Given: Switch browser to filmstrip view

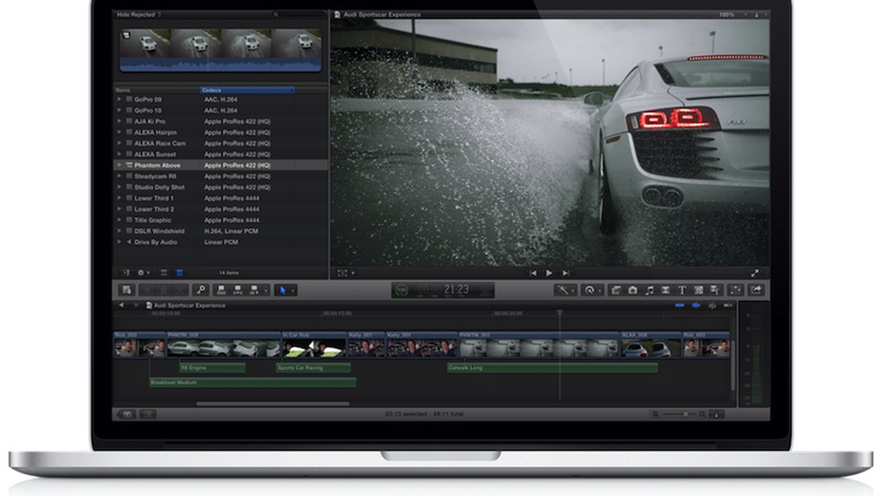Looking at the screenshot, I should coord(164,273).
